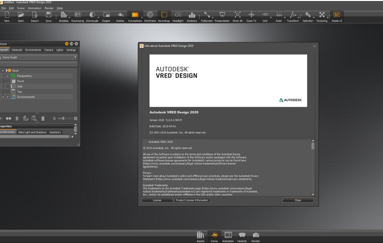
Task: Select the Front camera node
Action: tap(21, 81)
